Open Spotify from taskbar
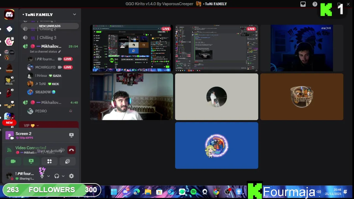 (193, 192)
